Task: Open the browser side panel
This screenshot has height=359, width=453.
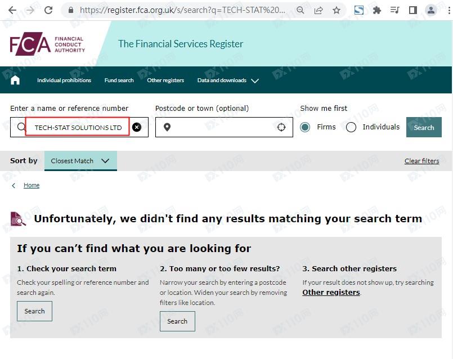Action: point(412,10)
